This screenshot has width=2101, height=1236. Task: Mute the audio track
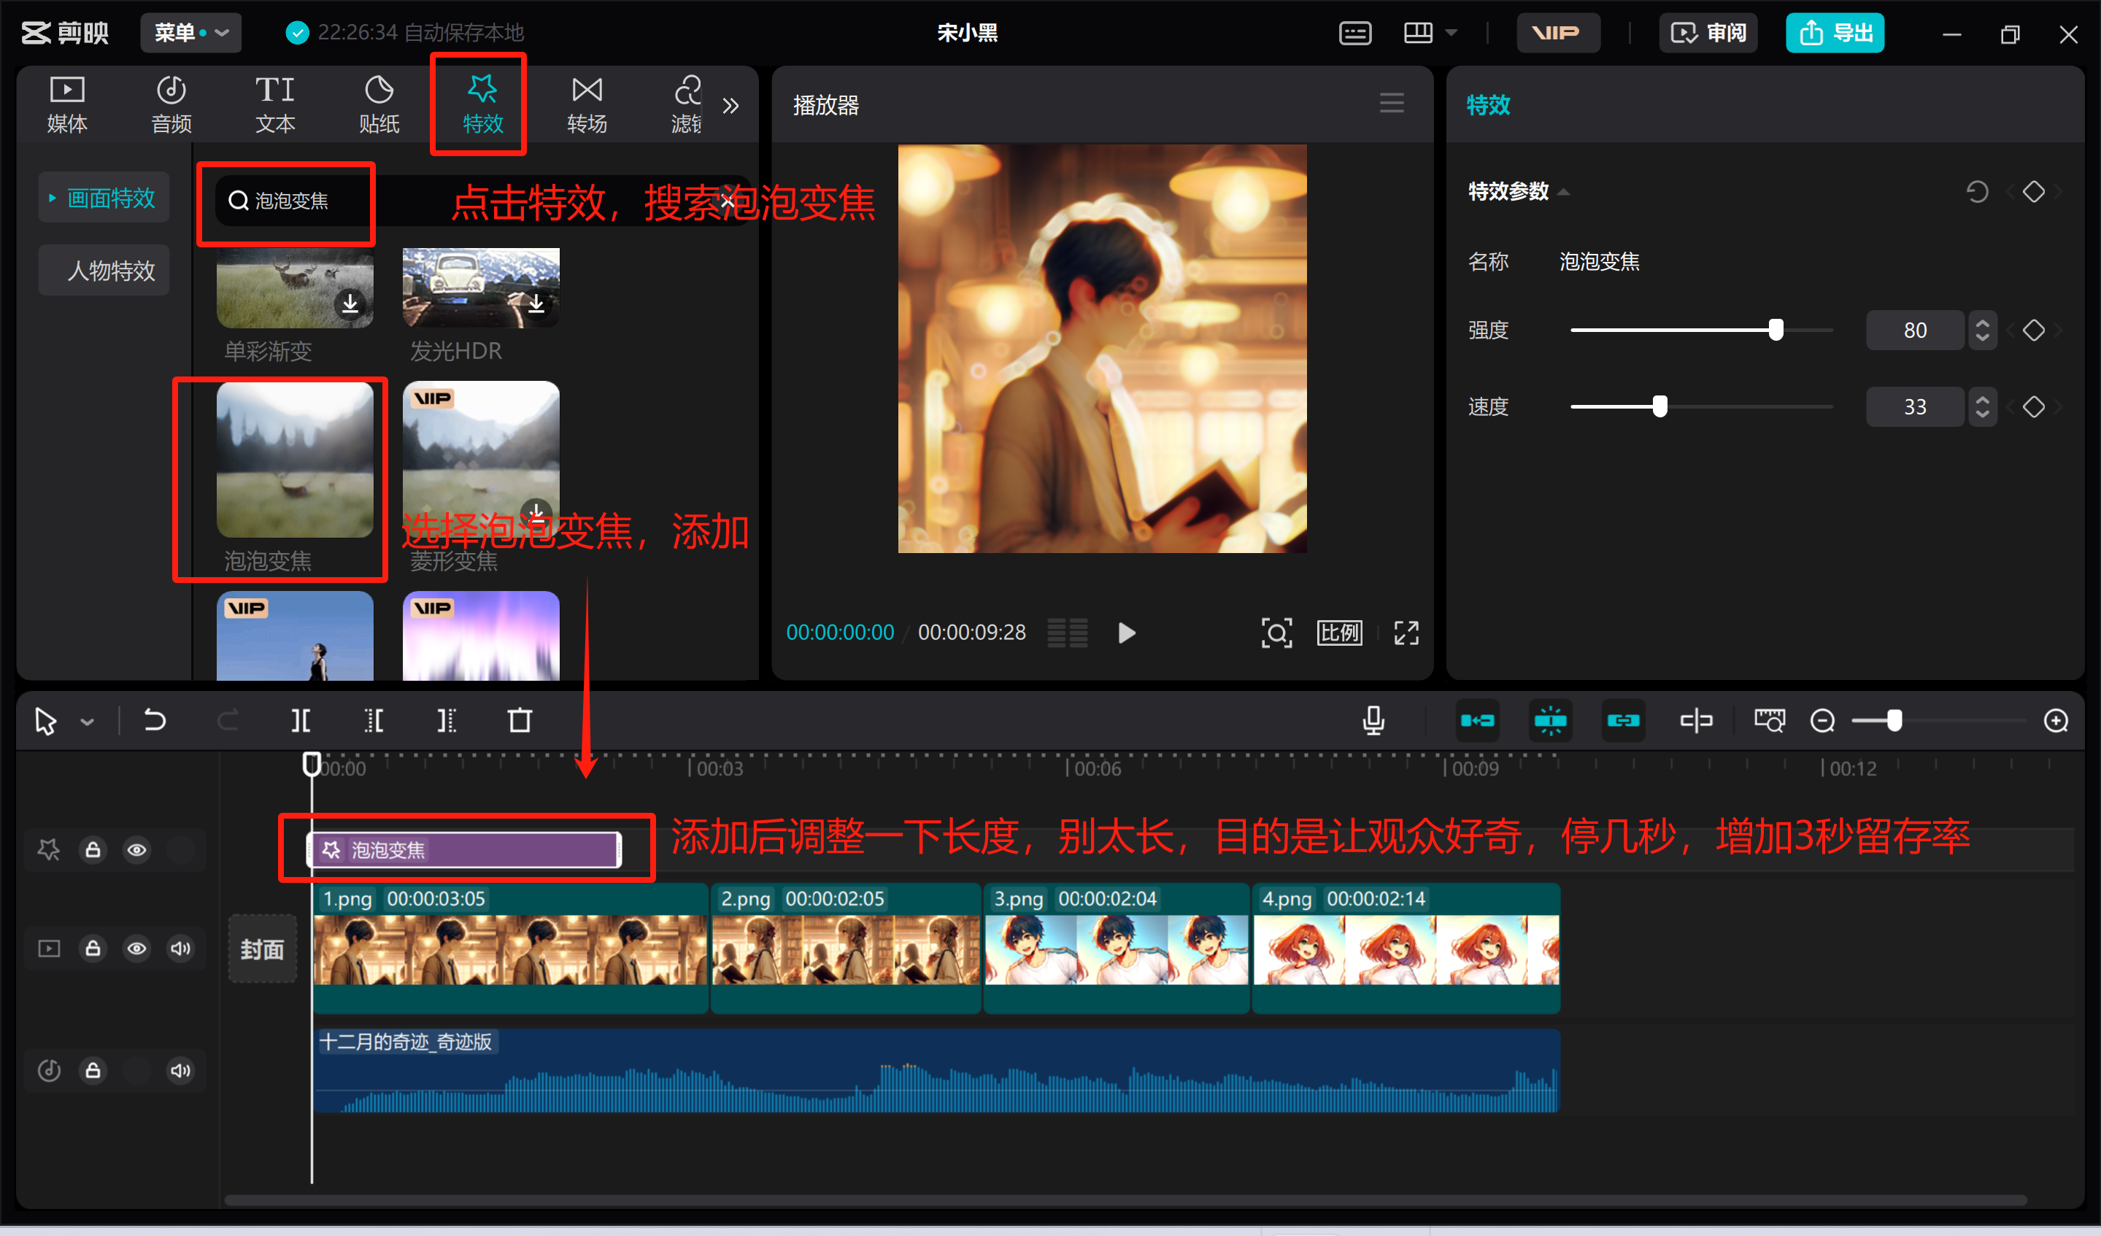180,1070
